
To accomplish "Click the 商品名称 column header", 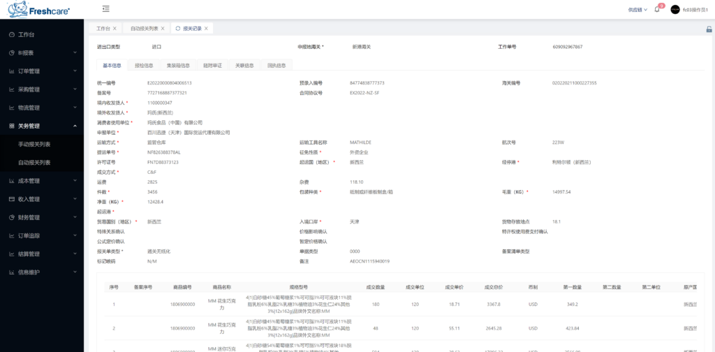I will 221,287.
